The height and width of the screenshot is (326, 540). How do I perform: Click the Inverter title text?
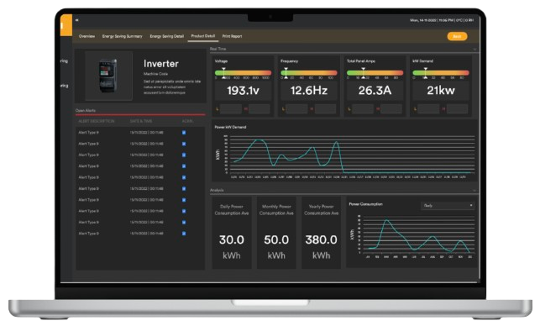pos(161,64)
